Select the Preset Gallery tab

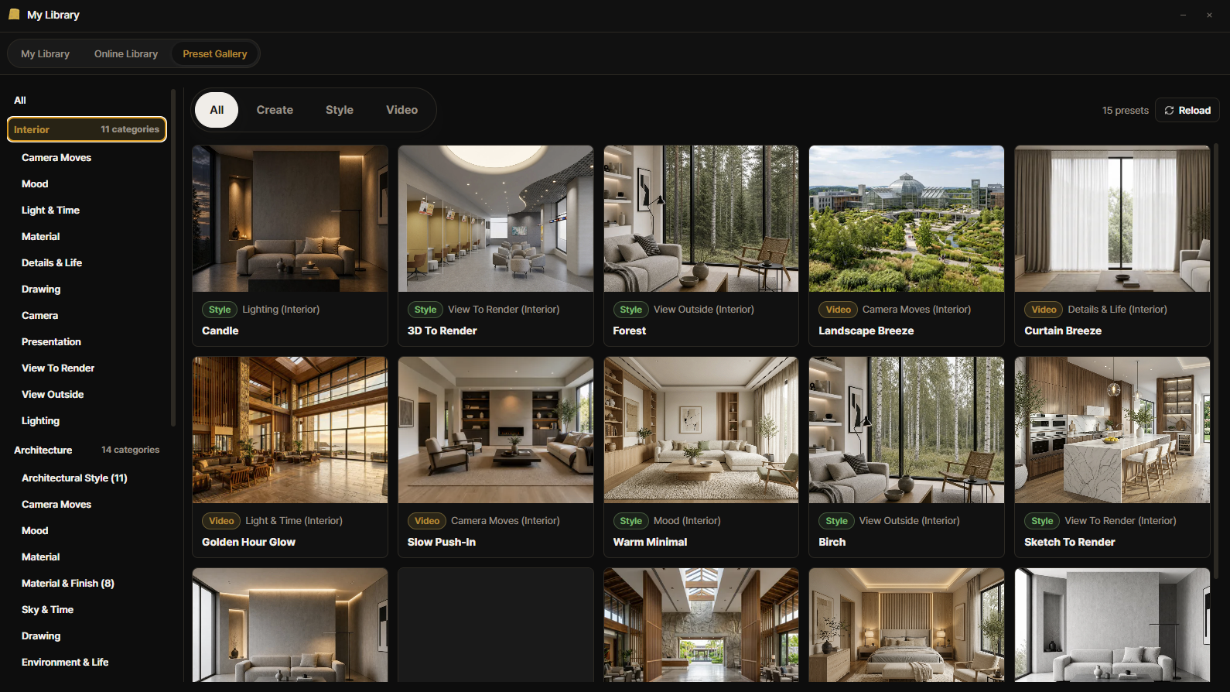pos(215,53)
